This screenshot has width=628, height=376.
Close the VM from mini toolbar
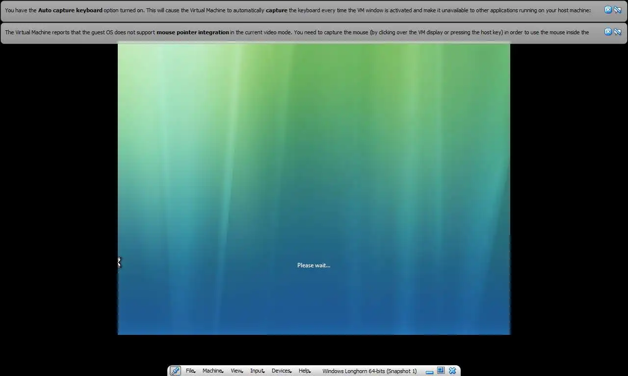click(x=452, y=371)
